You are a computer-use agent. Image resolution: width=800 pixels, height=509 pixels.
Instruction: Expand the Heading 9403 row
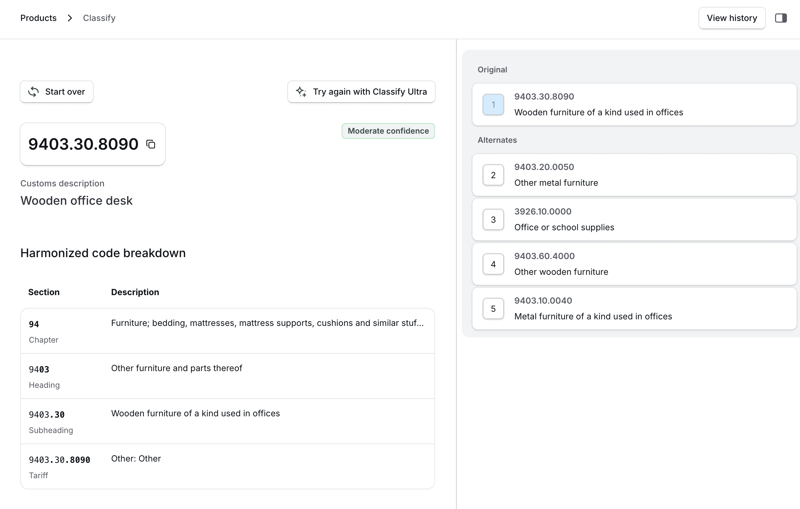(x=227, y=376)
